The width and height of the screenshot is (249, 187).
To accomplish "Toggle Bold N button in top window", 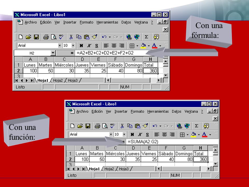I will (x=81, y=46).
